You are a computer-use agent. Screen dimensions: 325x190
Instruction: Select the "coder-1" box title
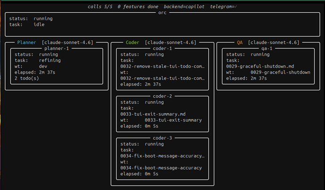[162, 49]
